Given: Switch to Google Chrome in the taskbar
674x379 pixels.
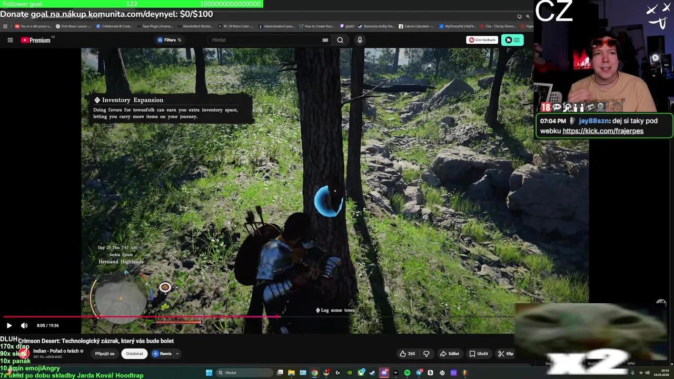Looking at the screenshot, I should 314,373.
